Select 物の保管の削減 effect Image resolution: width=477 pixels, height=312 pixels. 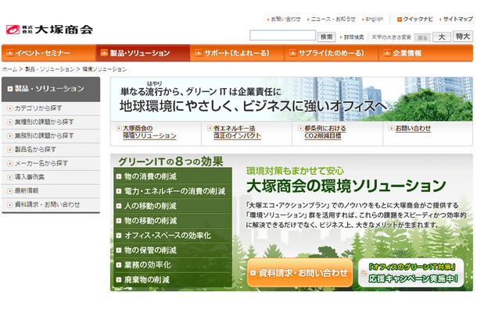(x=173, y=250)
